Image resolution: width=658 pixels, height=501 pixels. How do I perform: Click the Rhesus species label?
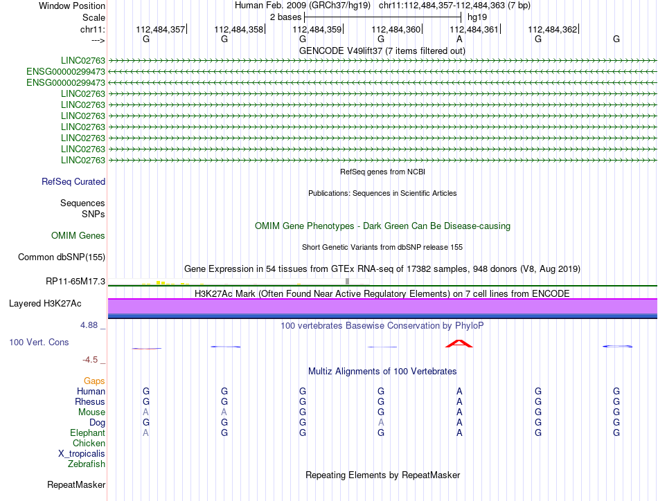(90, 401)
